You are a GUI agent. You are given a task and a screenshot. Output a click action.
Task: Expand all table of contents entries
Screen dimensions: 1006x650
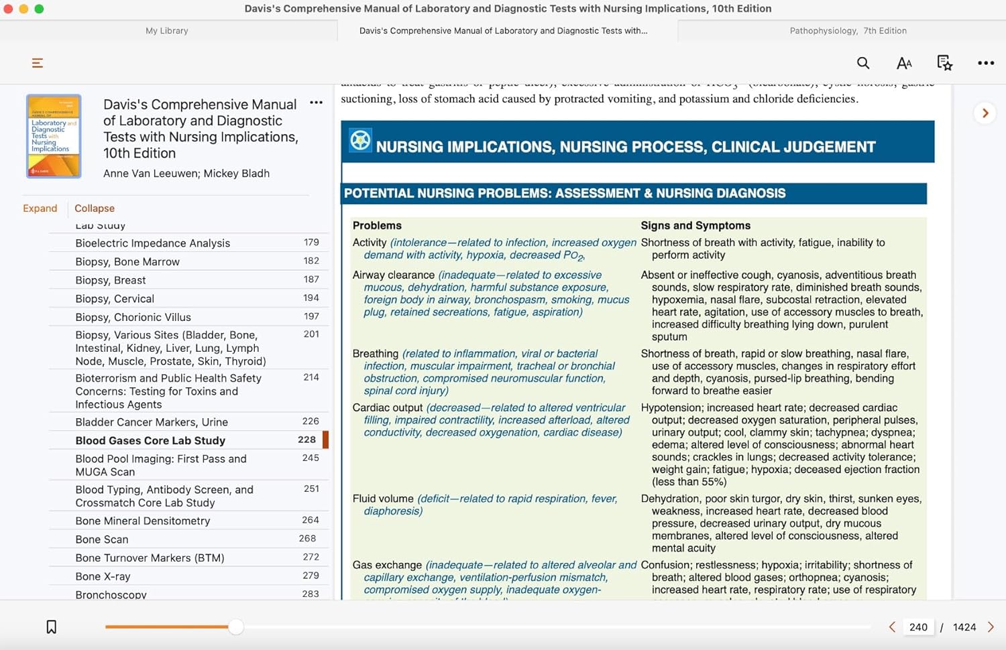(x=40, y=208)
